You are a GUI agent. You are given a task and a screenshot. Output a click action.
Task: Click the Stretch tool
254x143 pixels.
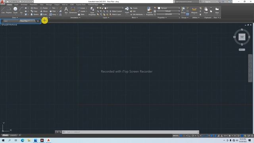pos(35,14)
